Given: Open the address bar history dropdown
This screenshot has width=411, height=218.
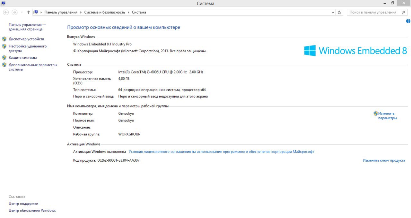Looking at the screenshot, I should click(333, 12).
